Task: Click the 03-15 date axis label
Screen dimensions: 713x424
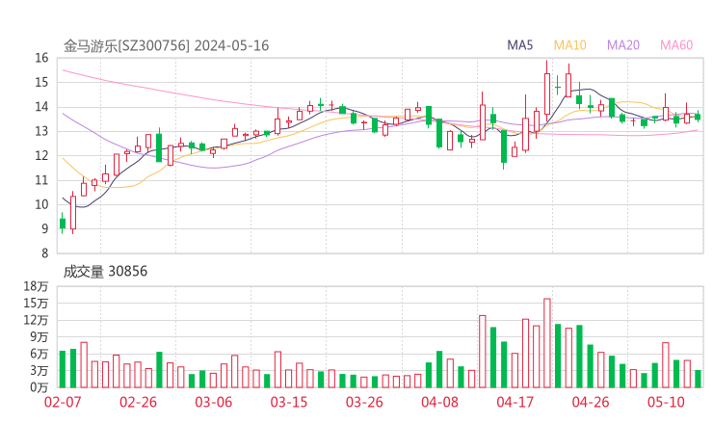Action: 289,402
